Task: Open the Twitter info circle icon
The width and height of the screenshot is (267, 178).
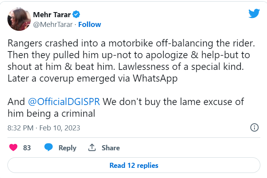Action: [254, 128]
